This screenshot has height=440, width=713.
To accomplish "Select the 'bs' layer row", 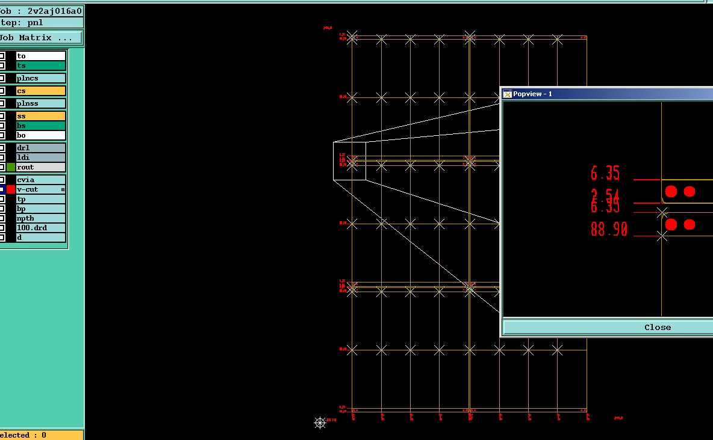I will coord(40,126).
